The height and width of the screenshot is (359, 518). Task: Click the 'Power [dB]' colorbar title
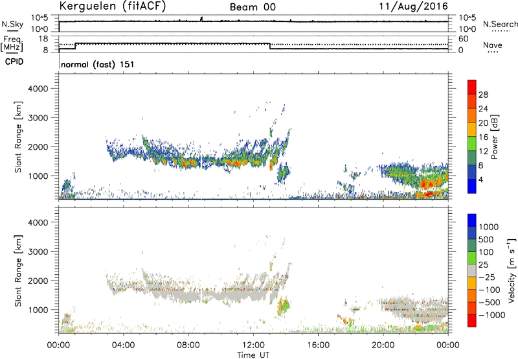494,137
